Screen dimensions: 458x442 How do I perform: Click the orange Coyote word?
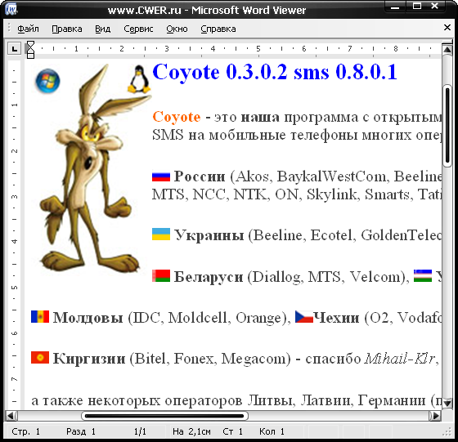[177, 117]
